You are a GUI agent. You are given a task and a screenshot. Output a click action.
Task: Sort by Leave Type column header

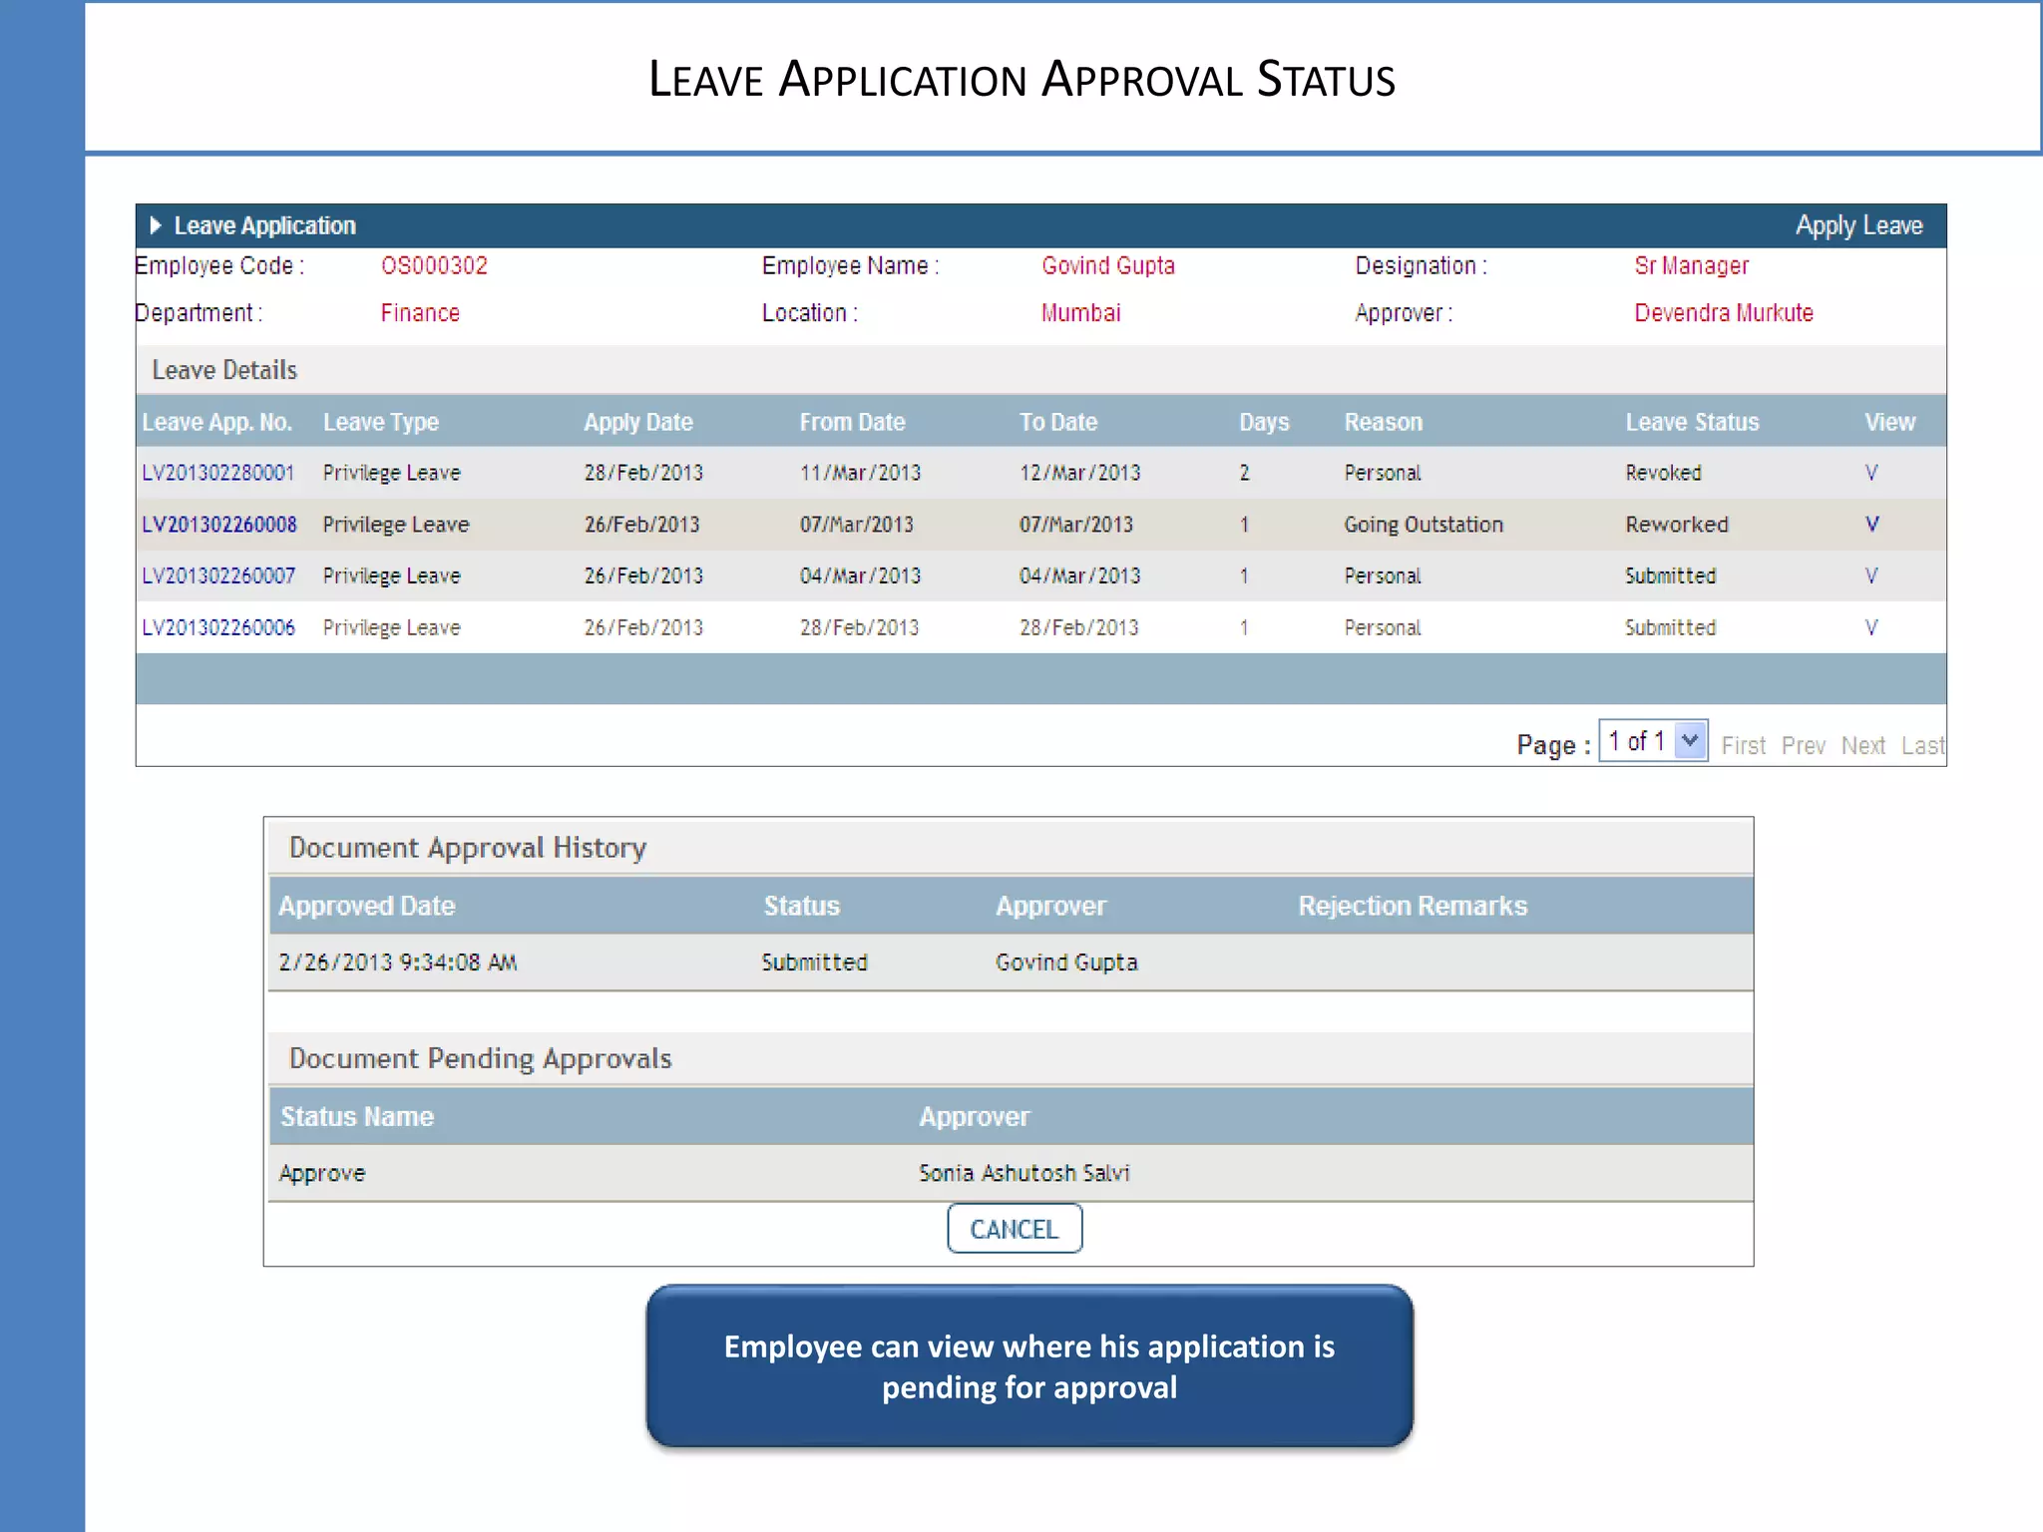(381, 422)
